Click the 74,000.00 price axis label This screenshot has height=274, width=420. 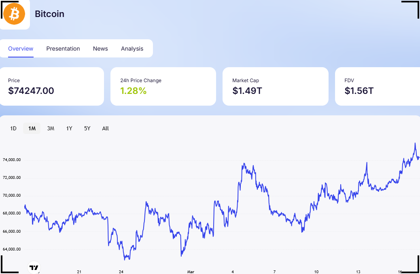point(12,160)
